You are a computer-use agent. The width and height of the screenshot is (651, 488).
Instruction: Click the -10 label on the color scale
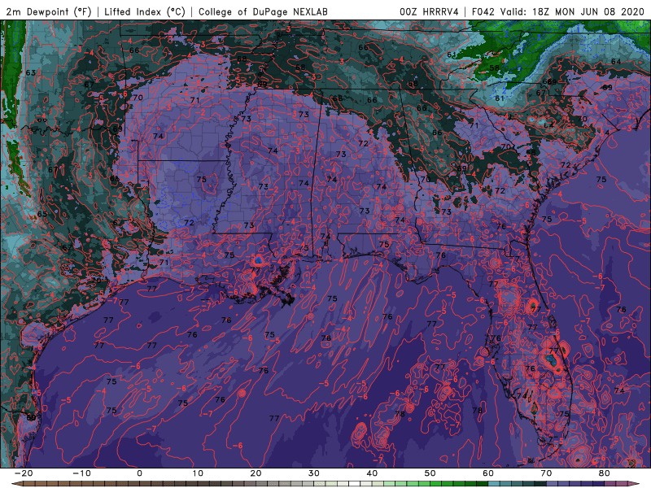[81, 473]
